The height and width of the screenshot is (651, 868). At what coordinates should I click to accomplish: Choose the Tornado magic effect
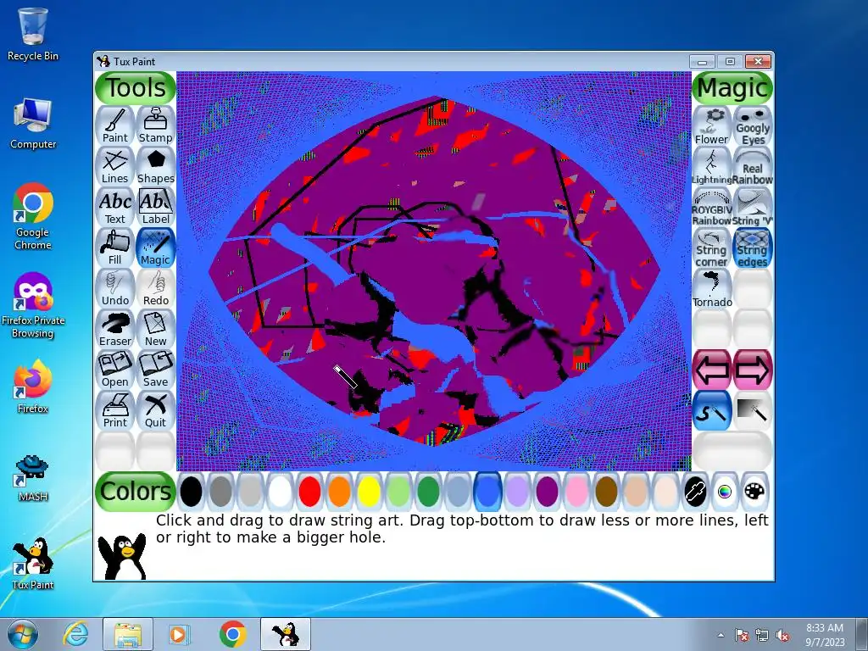click(x=712, y=288)
